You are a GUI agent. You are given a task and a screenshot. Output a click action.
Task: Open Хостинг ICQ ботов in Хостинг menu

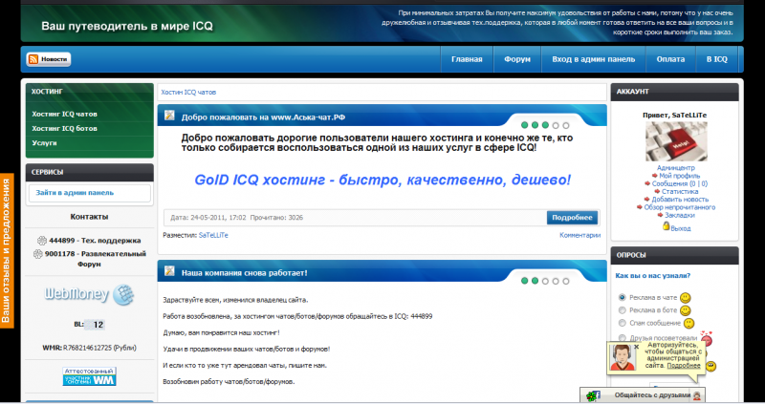tap(64, 129)
